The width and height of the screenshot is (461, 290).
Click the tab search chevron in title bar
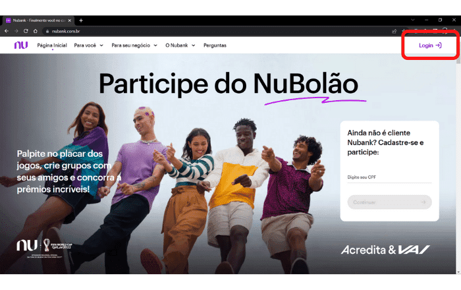413,20
